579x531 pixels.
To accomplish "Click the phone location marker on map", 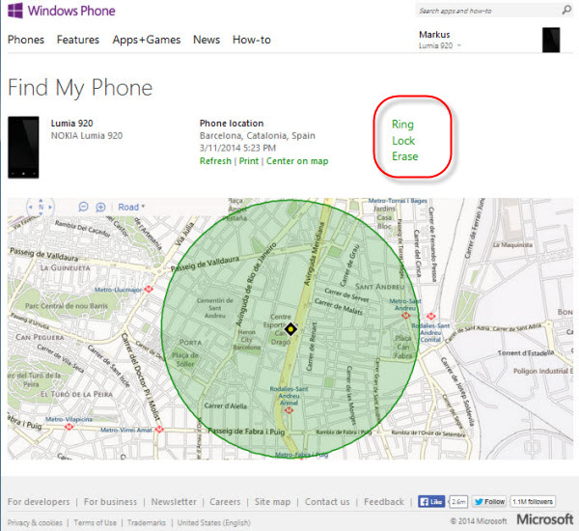I will tap(290, 330).
